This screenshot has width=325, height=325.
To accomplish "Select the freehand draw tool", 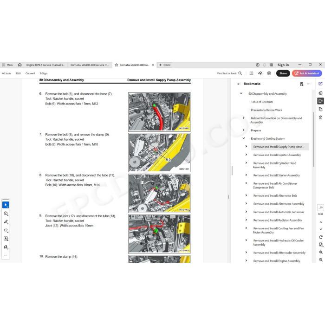I will [6, 230].
